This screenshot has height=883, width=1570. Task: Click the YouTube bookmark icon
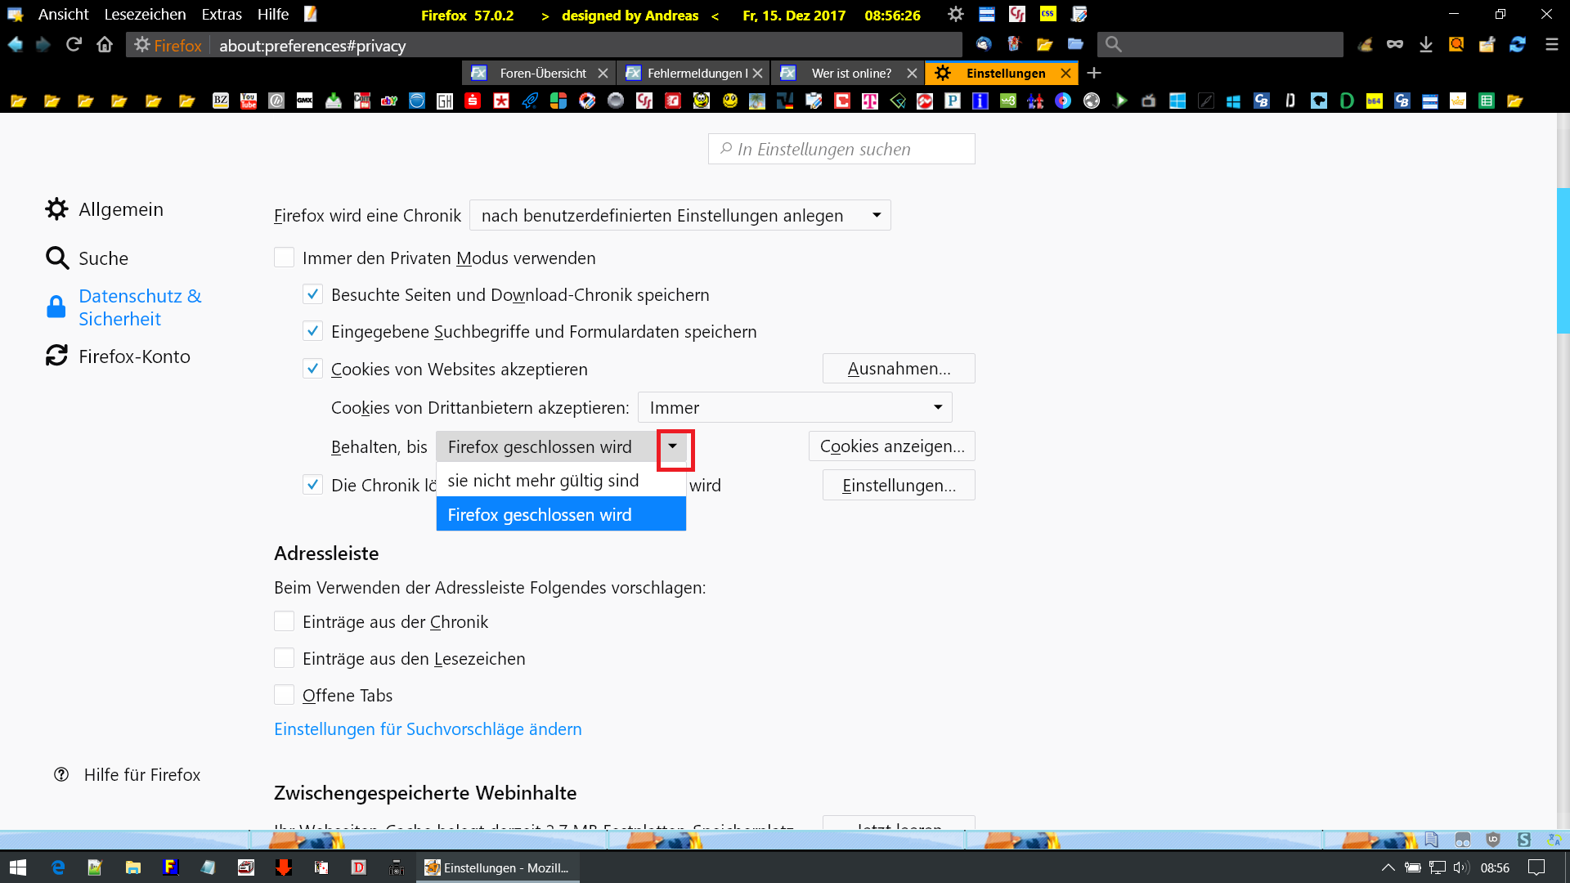pyautogui.click(x=249, y=101)
